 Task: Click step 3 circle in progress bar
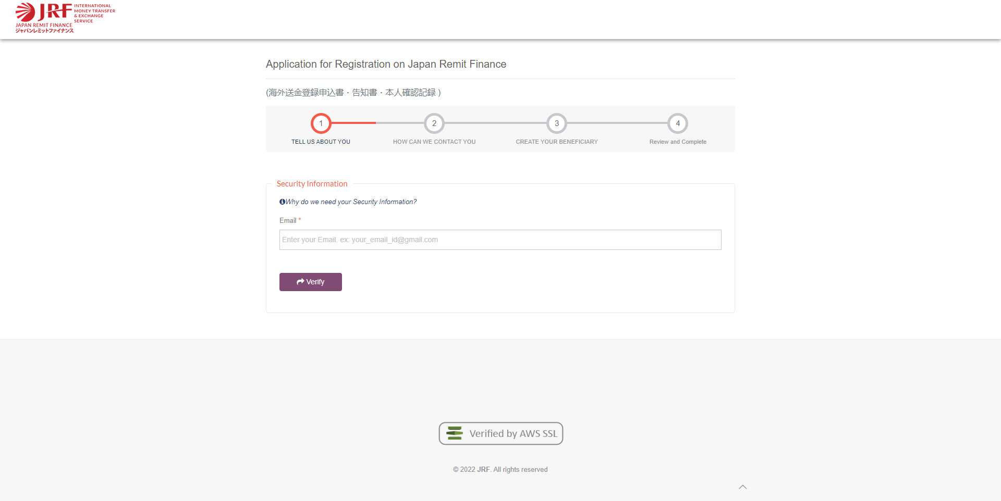coord(557,123)
